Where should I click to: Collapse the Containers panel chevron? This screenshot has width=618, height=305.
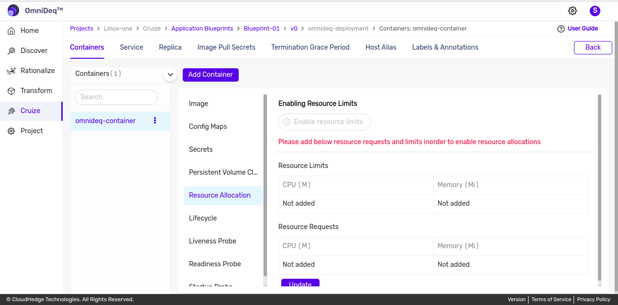coord(170,74)
